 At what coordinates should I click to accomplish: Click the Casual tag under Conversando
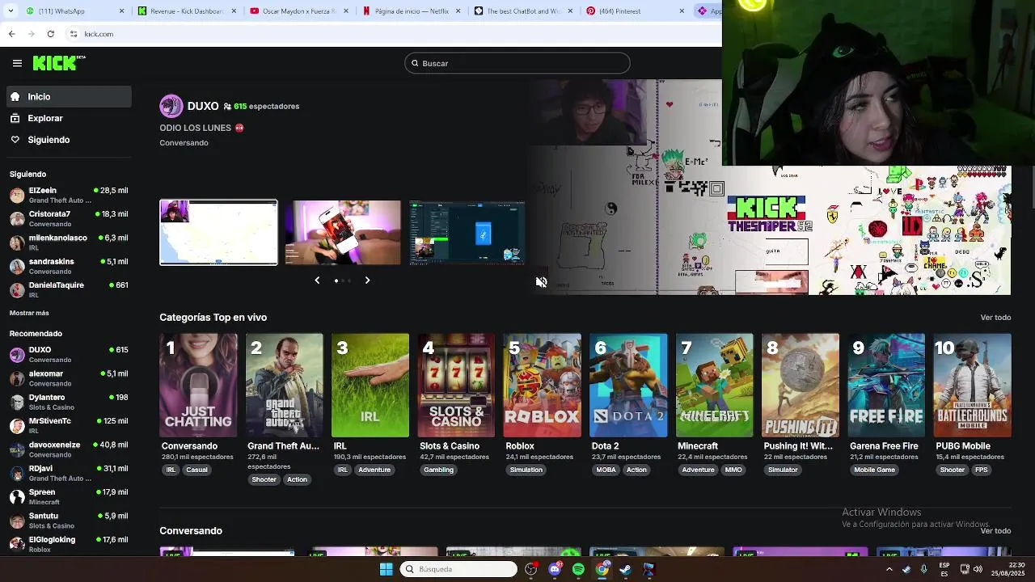196,470
